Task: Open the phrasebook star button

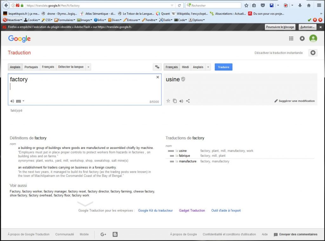Action: (x=313, y=53)
